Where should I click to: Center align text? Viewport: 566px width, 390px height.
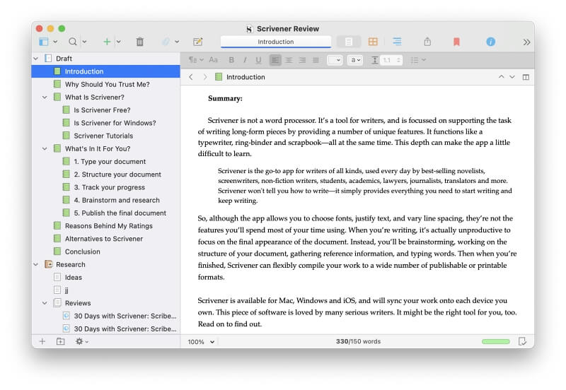(x=289, y=60)
